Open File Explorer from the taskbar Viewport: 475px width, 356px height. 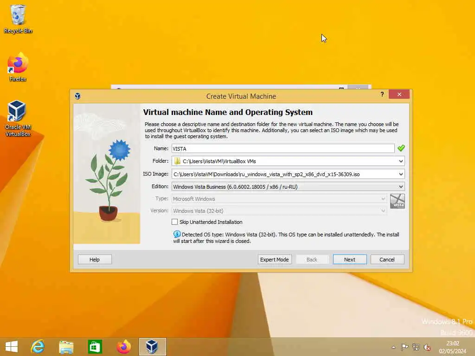(66, 347)
